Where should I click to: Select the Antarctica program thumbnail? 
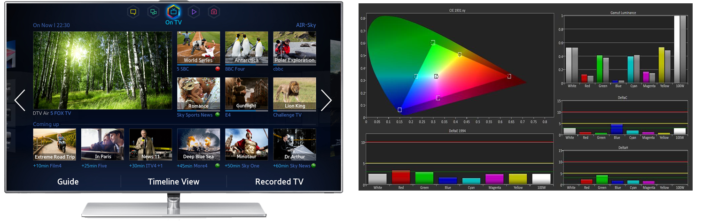246,48
